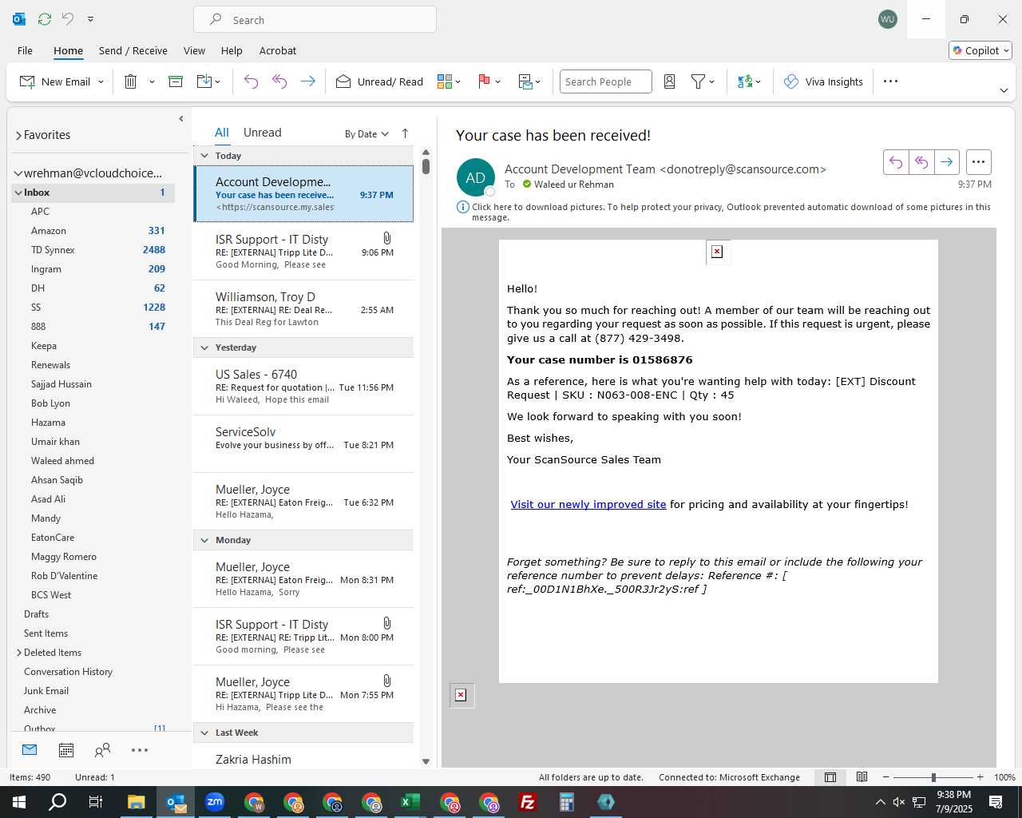This screenshot has height=818, width=1022.
Task: Click Reply icon in reading pane header
Action: [x=896, y=162]
